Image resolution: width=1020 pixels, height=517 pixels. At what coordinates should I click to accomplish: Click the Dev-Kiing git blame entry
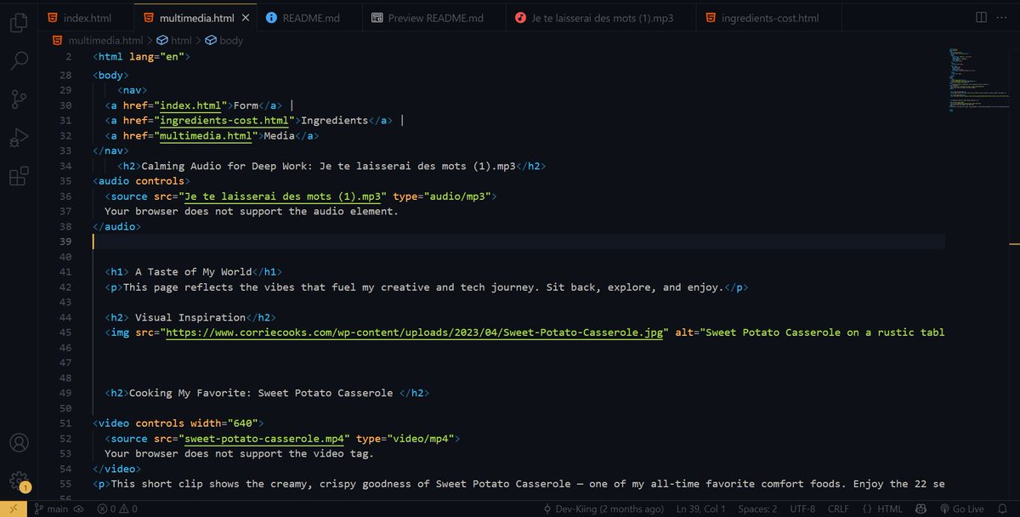tap(603, 508)
